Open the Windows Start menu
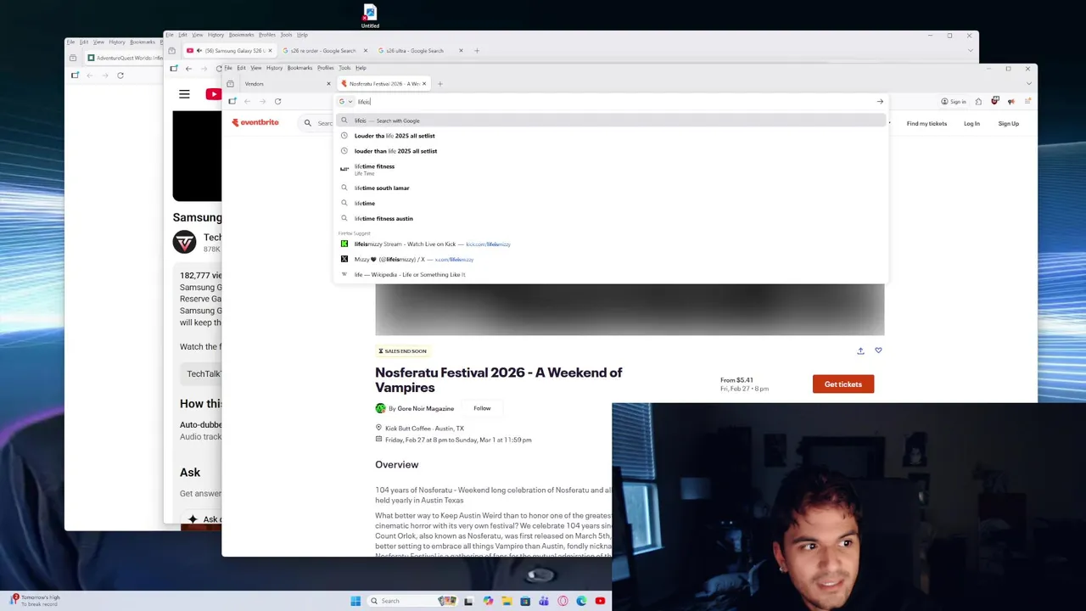This screenshot has height=611, width=1086. (355, 601)
